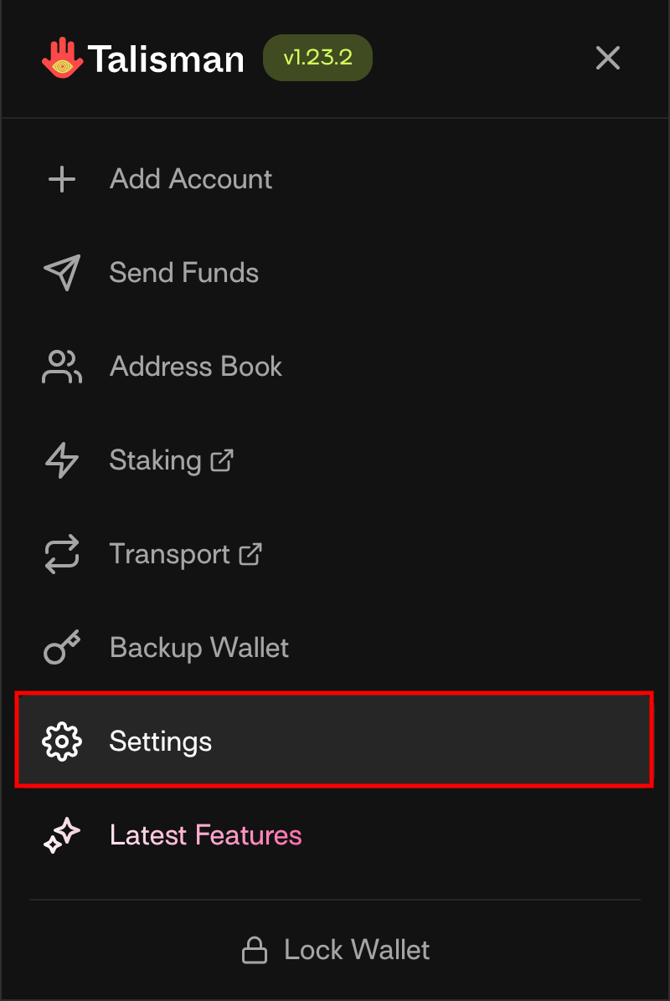Viewport: 670px width, 1001px height.
Task: Click the Talisman hand logo icon
Action: 63,59
